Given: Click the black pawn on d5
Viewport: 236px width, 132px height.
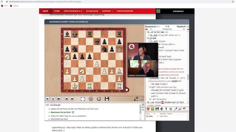Looking at the screenshot, I should [x=90, y=56].
